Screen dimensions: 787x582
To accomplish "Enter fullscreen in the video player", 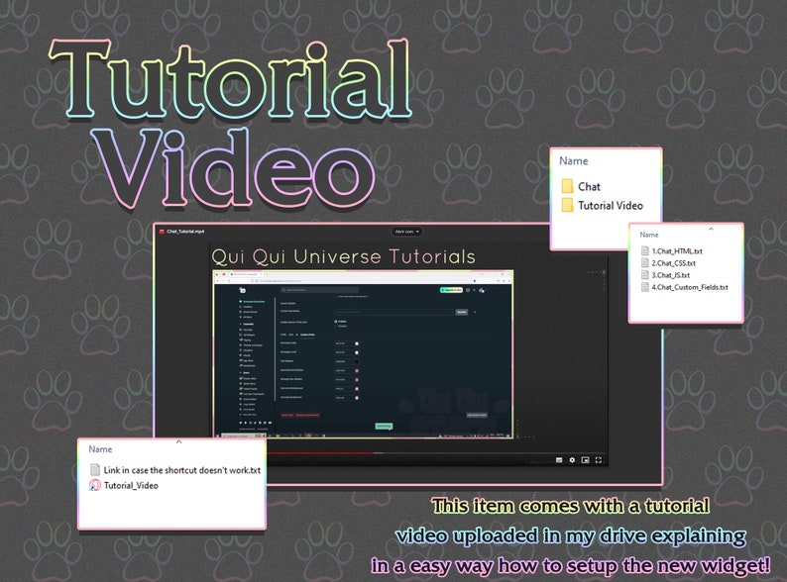I will pyautogui.click(x=599, y=460).
